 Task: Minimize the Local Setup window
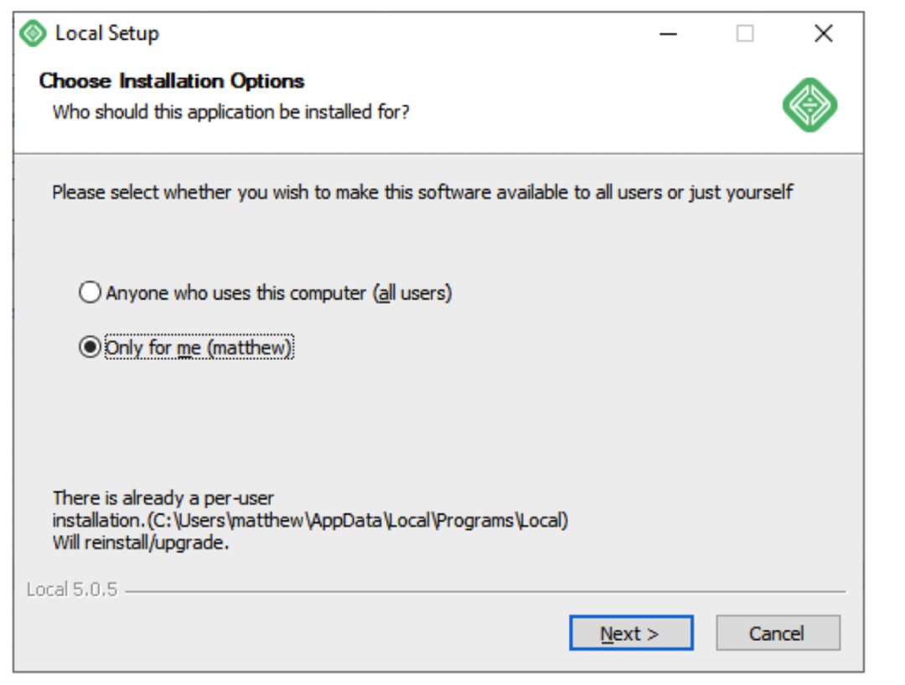tap(668, 33)
